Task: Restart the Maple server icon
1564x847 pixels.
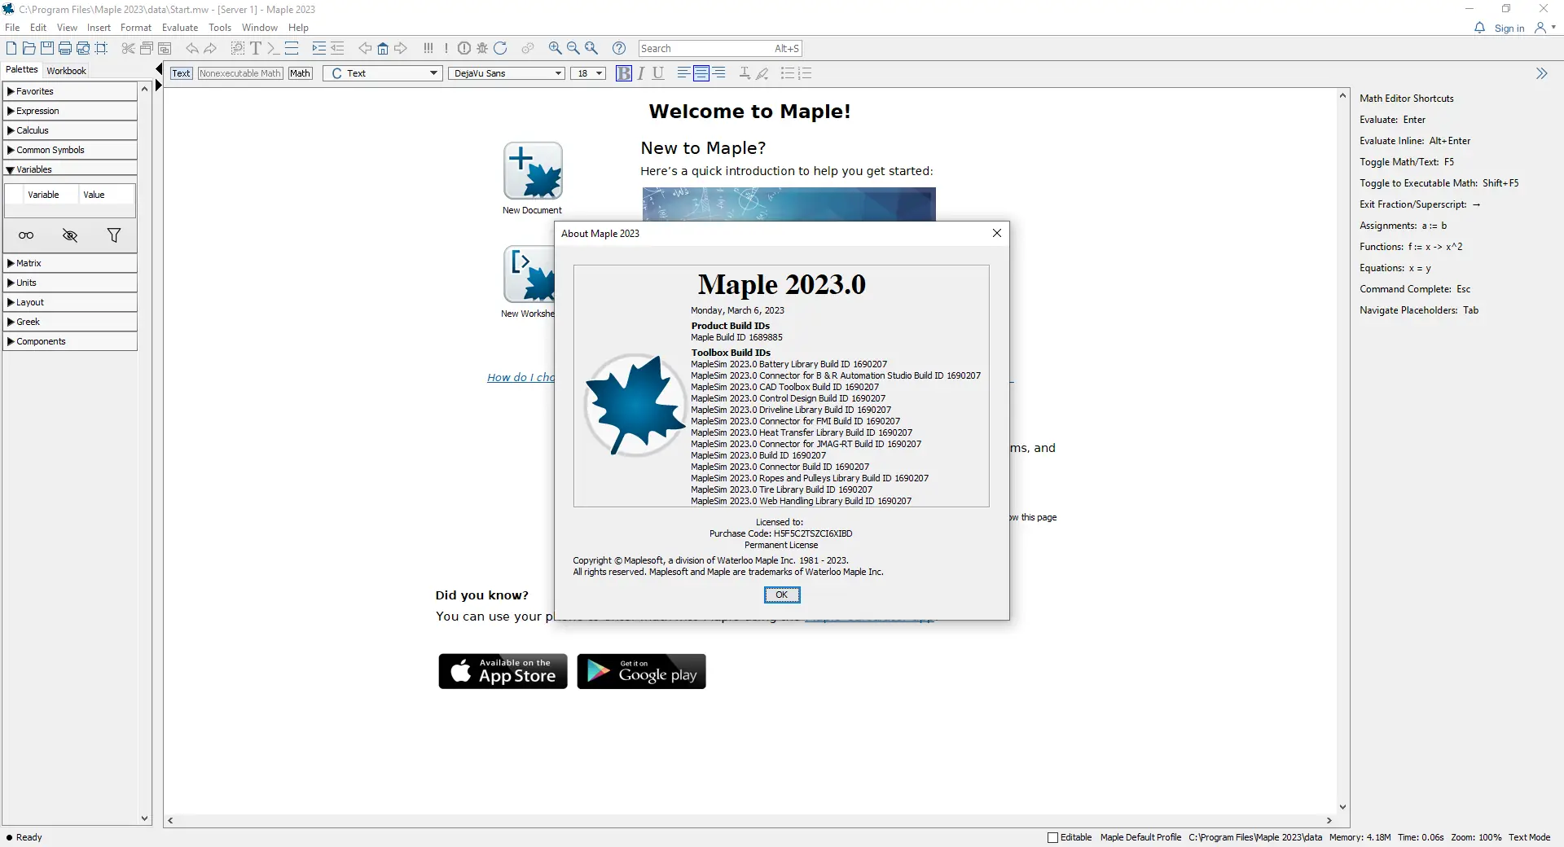Action: [500, 49]
